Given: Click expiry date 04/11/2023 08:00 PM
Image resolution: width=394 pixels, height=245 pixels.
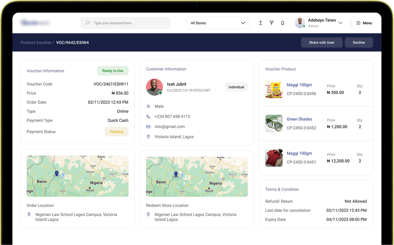Looking at the screenshot, I should (x=346, y=219).
